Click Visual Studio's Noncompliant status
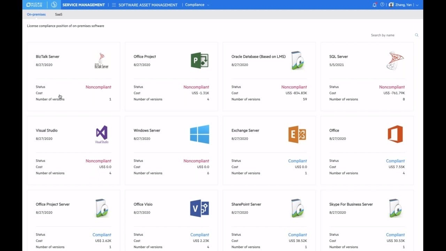446x251 pixels. pyautogui.click(x=99, y=161)
